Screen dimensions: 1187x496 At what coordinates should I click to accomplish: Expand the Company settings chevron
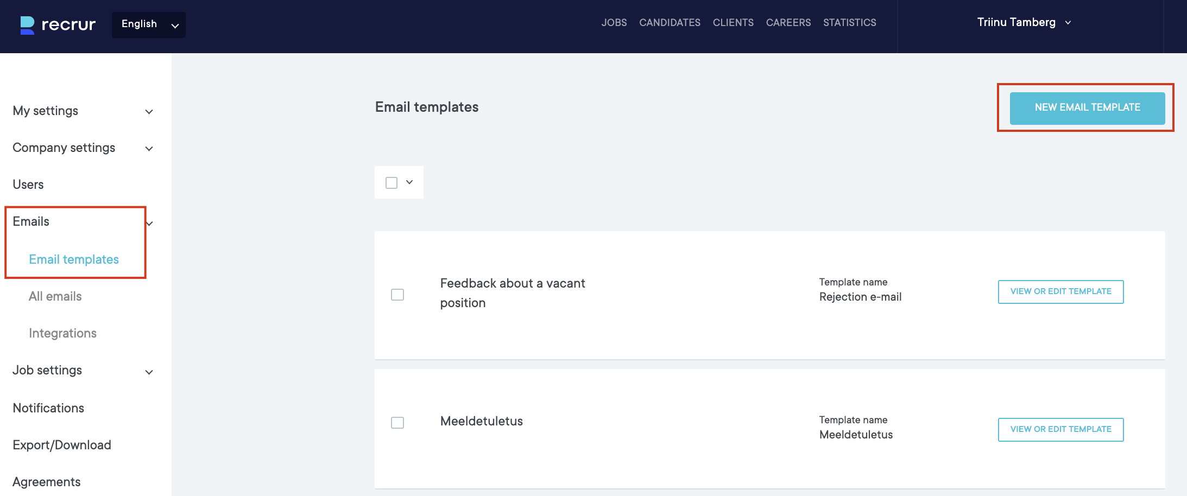click(149, 149)
